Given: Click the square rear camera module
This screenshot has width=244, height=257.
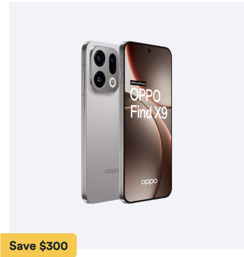Looking at the screenshot, I should point(104,69).
